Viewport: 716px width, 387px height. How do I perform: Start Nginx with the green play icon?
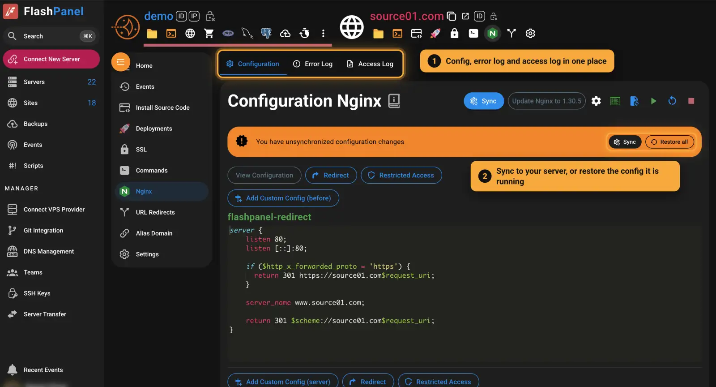[653, 101]
